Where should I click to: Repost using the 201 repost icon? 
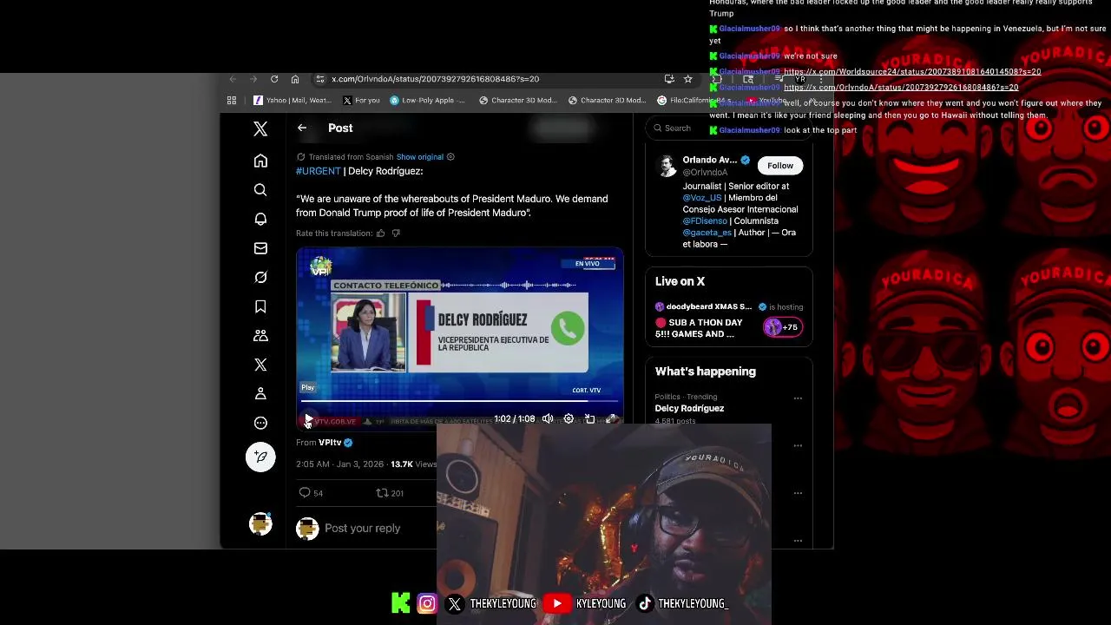coord(389,493)
